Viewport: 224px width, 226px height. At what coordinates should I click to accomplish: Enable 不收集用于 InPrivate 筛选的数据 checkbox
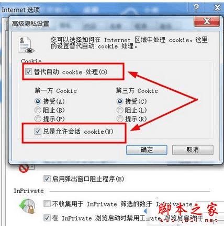click(47, 204)
